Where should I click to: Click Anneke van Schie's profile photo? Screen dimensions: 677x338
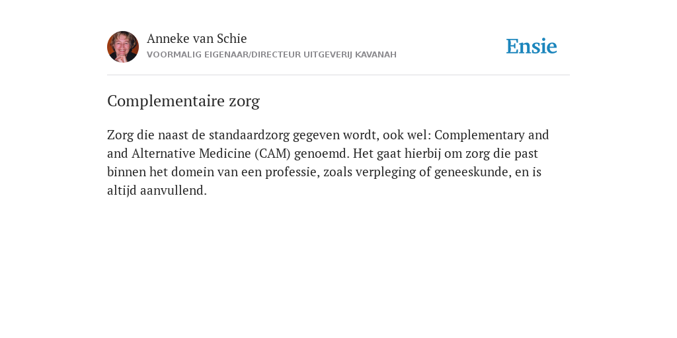click(x=123, y=47)
